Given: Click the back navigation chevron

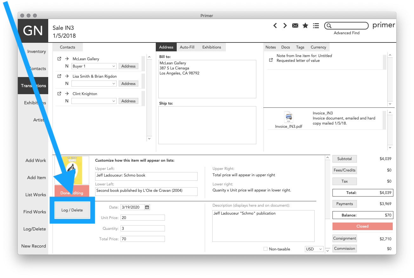Looking at the screenshot, I should click(x=275, y=25).
